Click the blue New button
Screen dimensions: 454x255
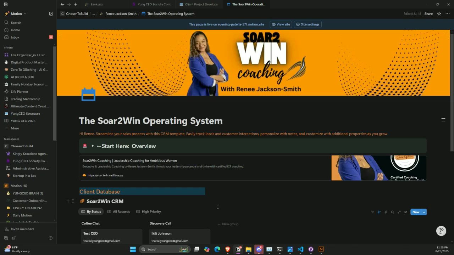(x=416, y=212)
